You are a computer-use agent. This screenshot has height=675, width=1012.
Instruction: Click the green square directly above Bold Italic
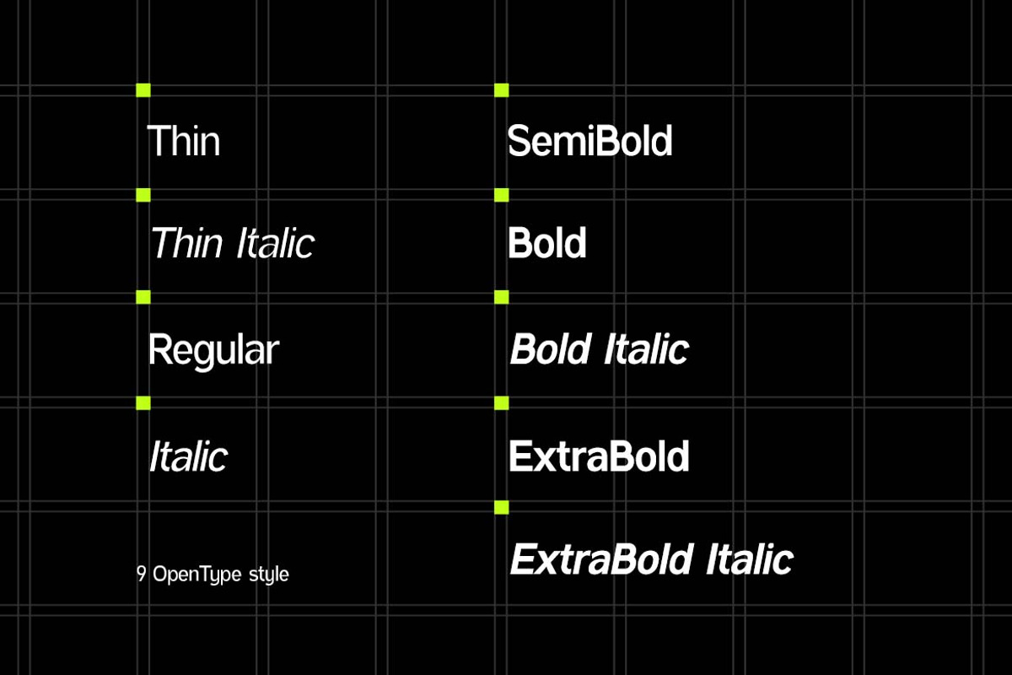click(501, 297)
